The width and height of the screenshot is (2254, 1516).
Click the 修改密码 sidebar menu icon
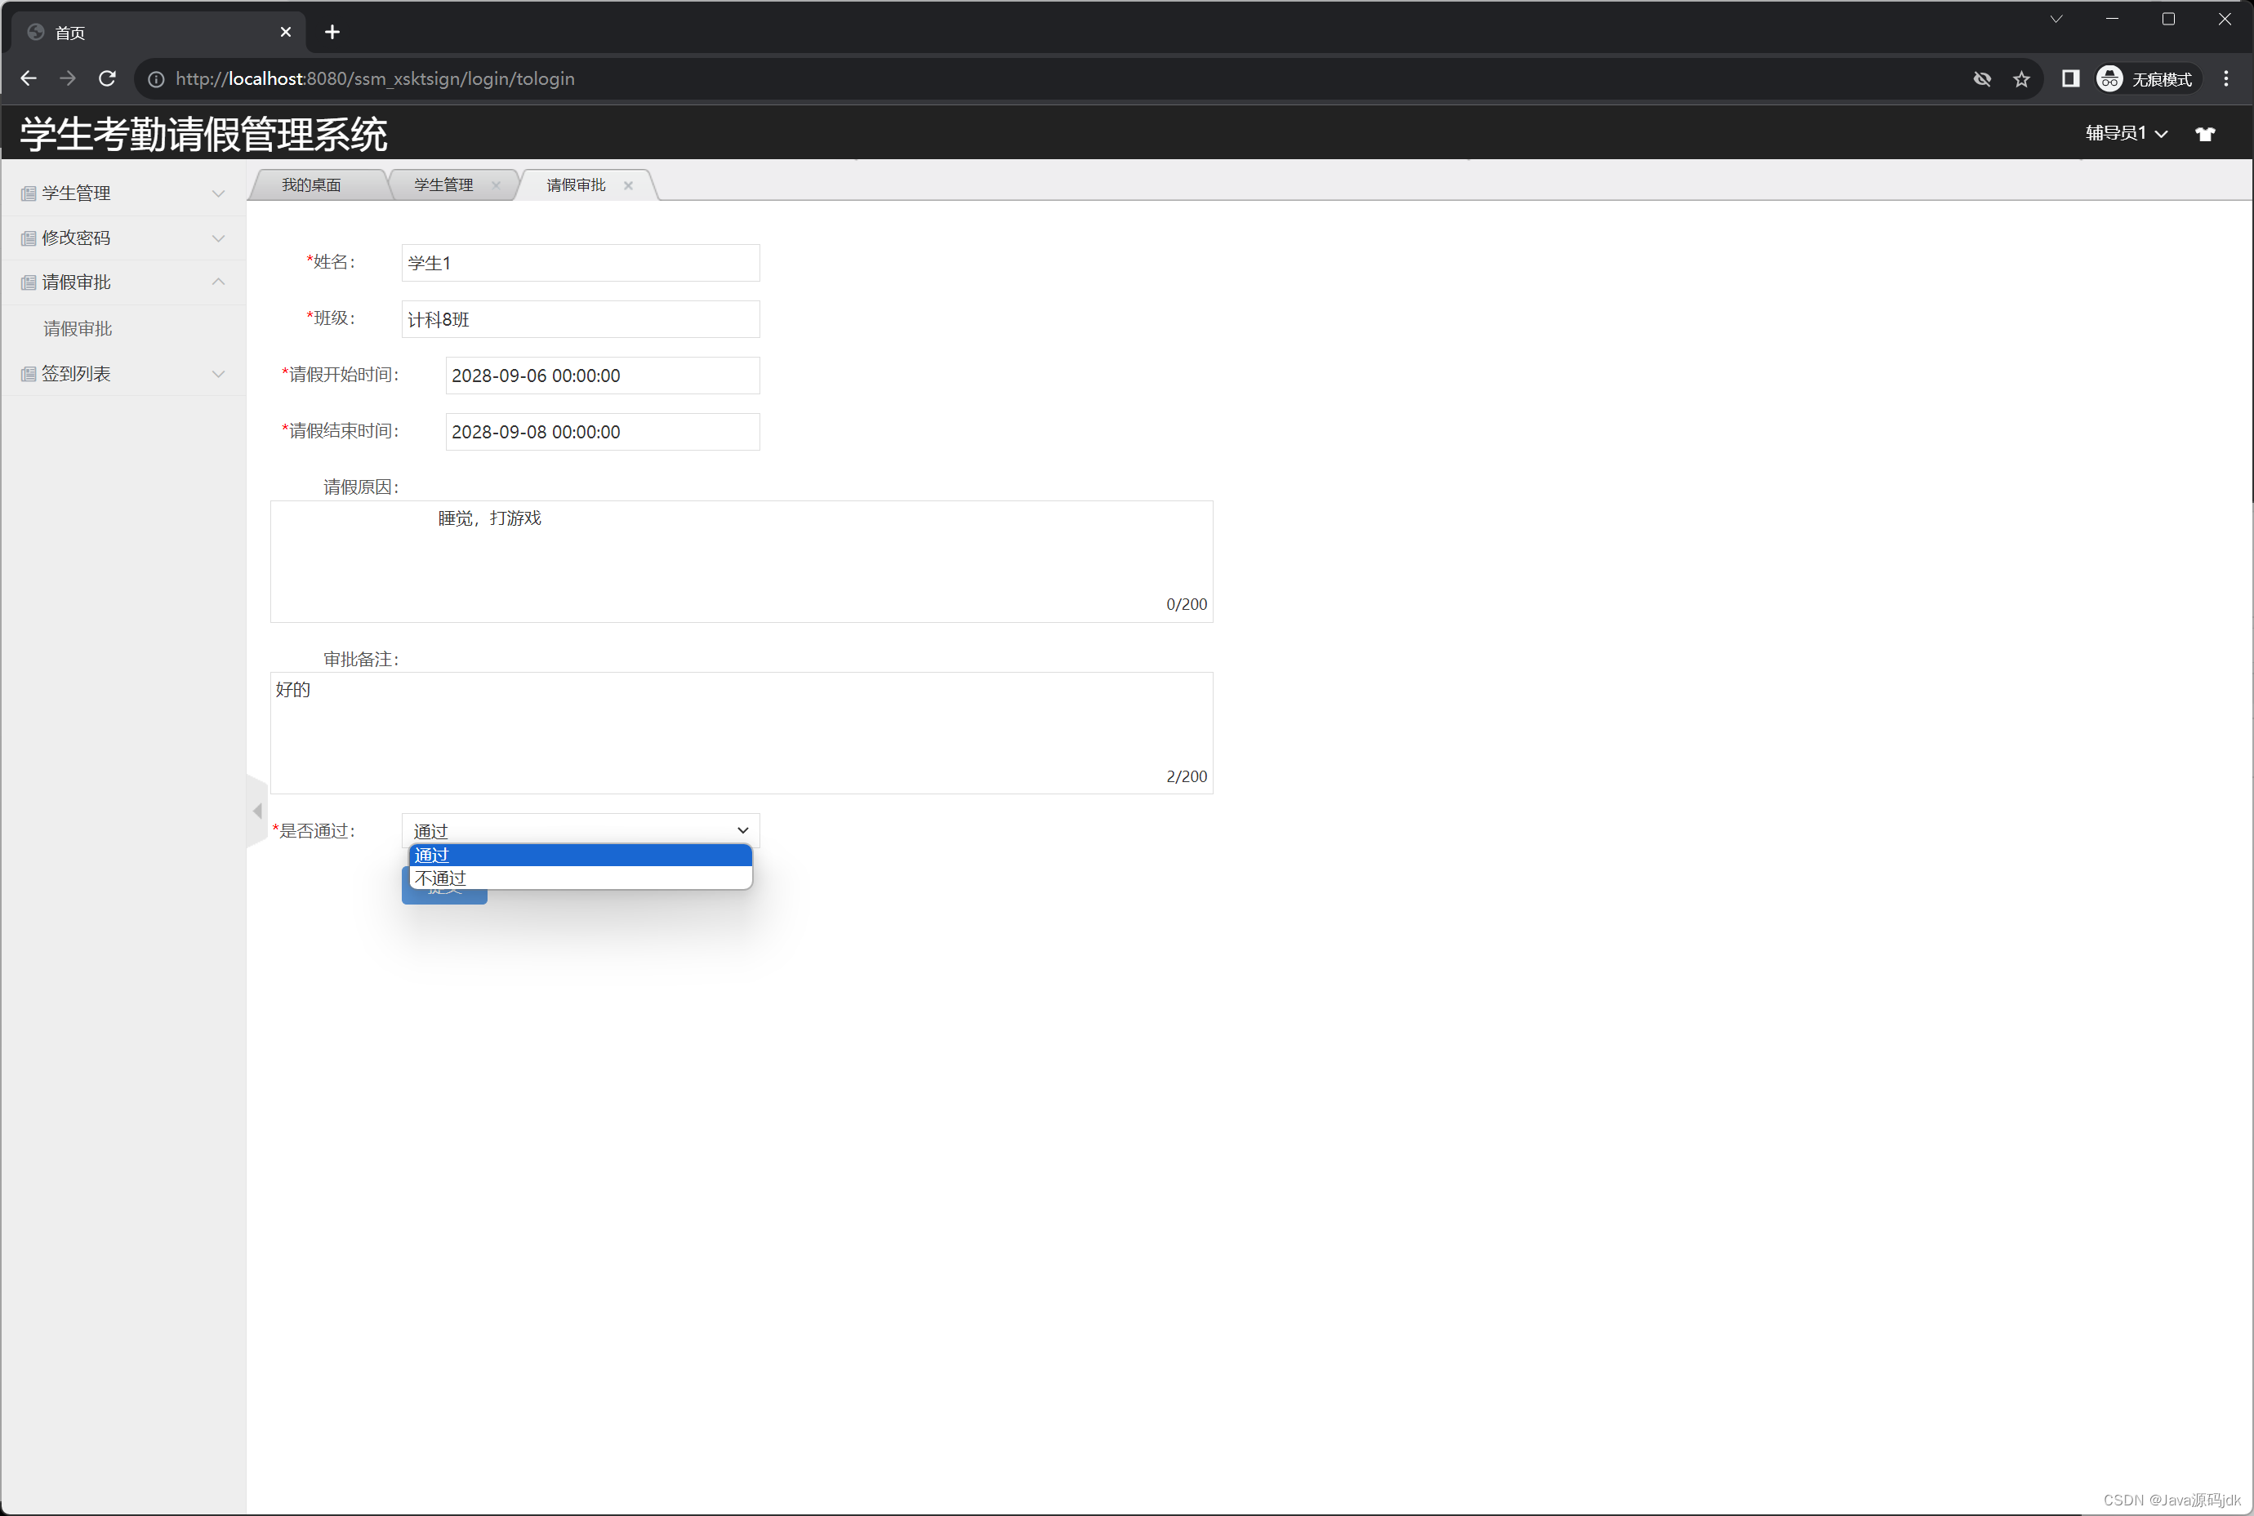click(x=29, y=239)
